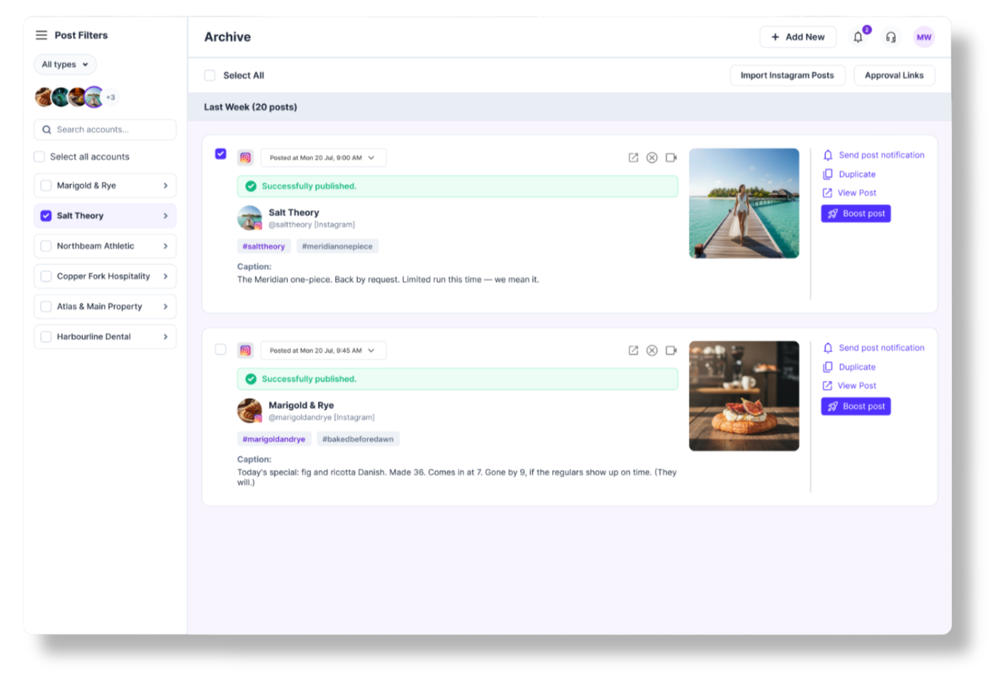This screenshot has height=685, width=997.
Task: Deselect the Salt Theory post checkbox
Action: pos(221,154)
